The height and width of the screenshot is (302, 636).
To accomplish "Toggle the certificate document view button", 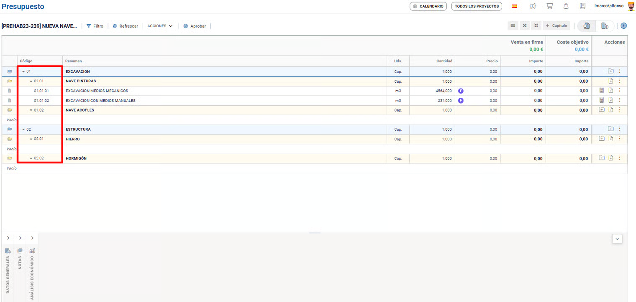I will tap(587, 26).
